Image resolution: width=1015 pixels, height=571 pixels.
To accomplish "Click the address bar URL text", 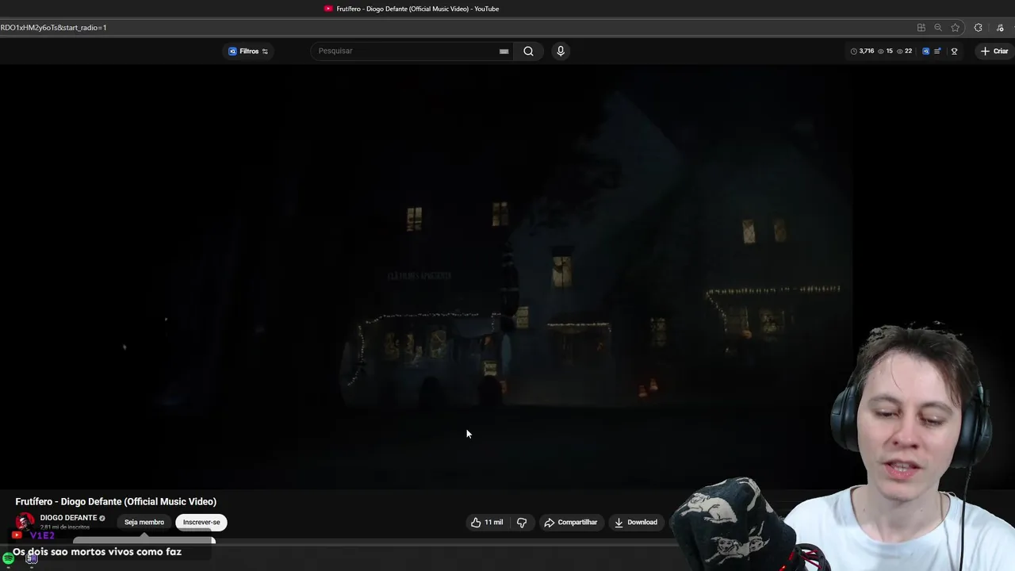I will [x=53, y=27].
